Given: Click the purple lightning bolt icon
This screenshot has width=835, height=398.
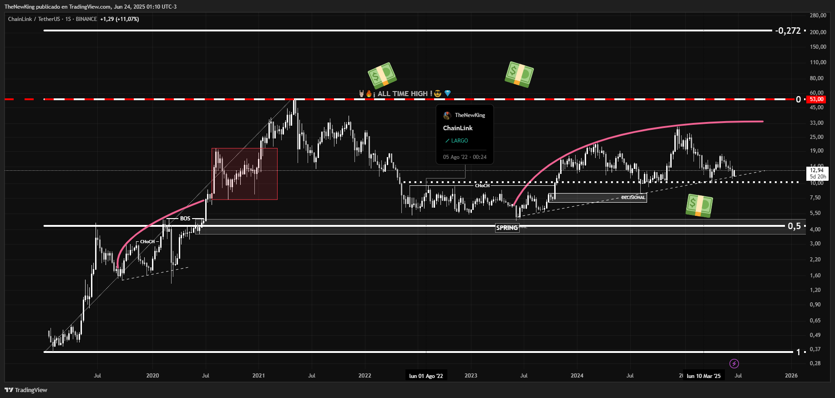Looking at the screenshot, I should pyautogui.click(x=734, y=363).
